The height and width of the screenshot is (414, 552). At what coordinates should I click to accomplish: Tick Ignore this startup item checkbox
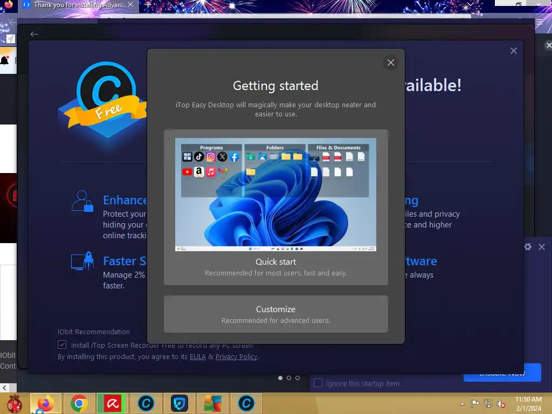[x=318, y=383]
